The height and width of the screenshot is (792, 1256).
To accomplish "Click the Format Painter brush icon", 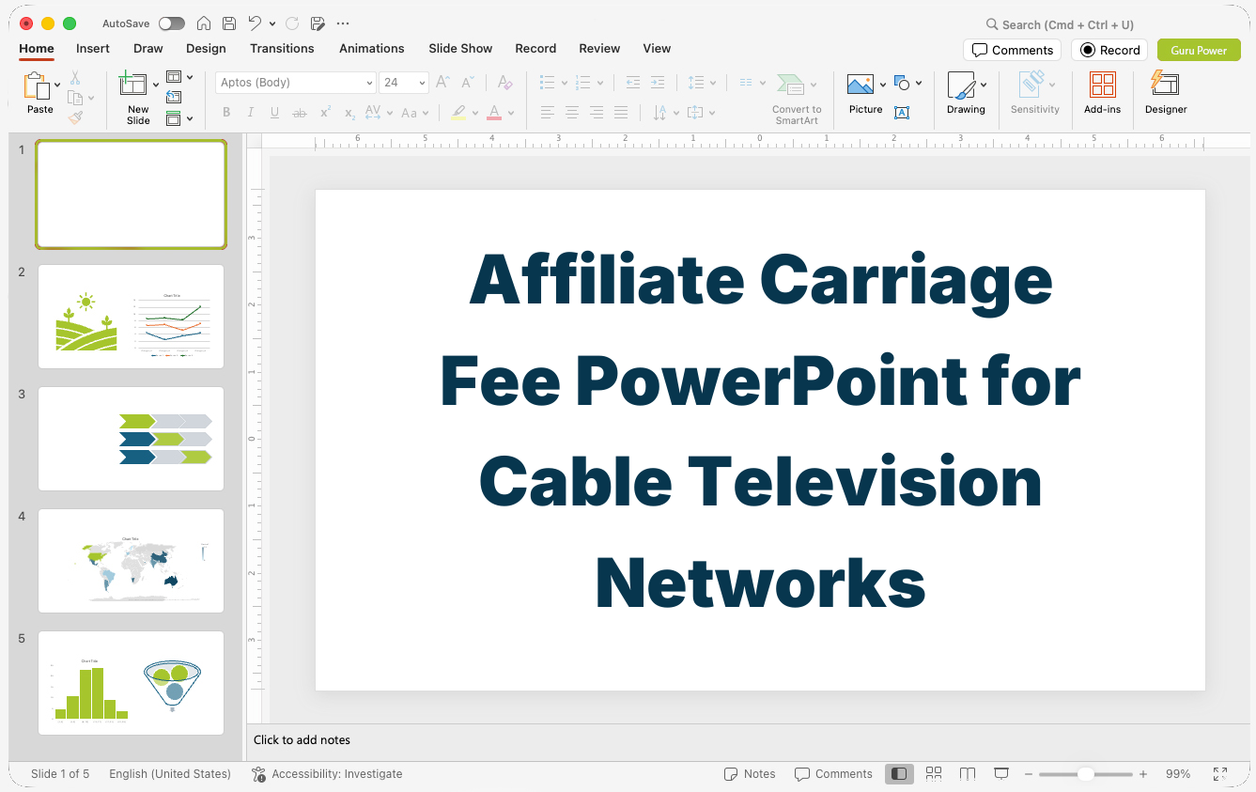I will point(75,117).
